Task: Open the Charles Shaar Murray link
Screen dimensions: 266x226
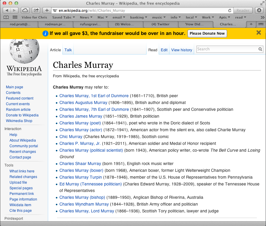Action: pos(80,164)
